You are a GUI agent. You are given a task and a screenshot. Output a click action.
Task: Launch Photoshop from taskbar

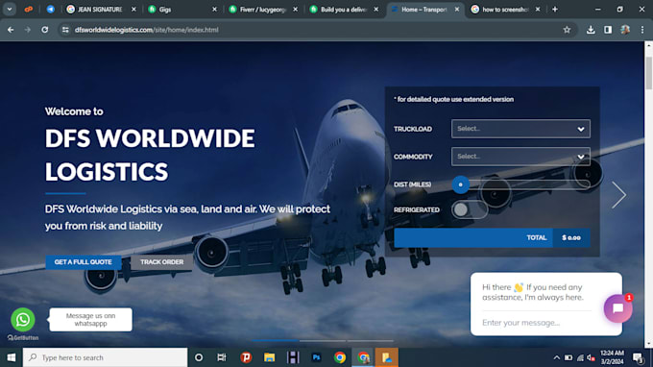317,357
